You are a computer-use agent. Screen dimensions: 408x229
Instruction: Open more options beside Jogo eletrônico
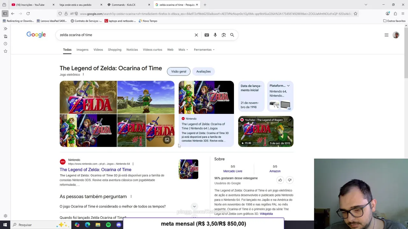[83, 74]
